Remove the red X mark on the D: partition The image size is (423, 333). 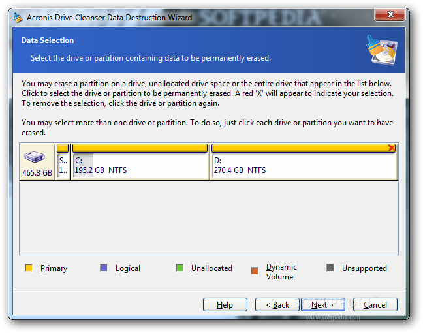pos(392,148)
